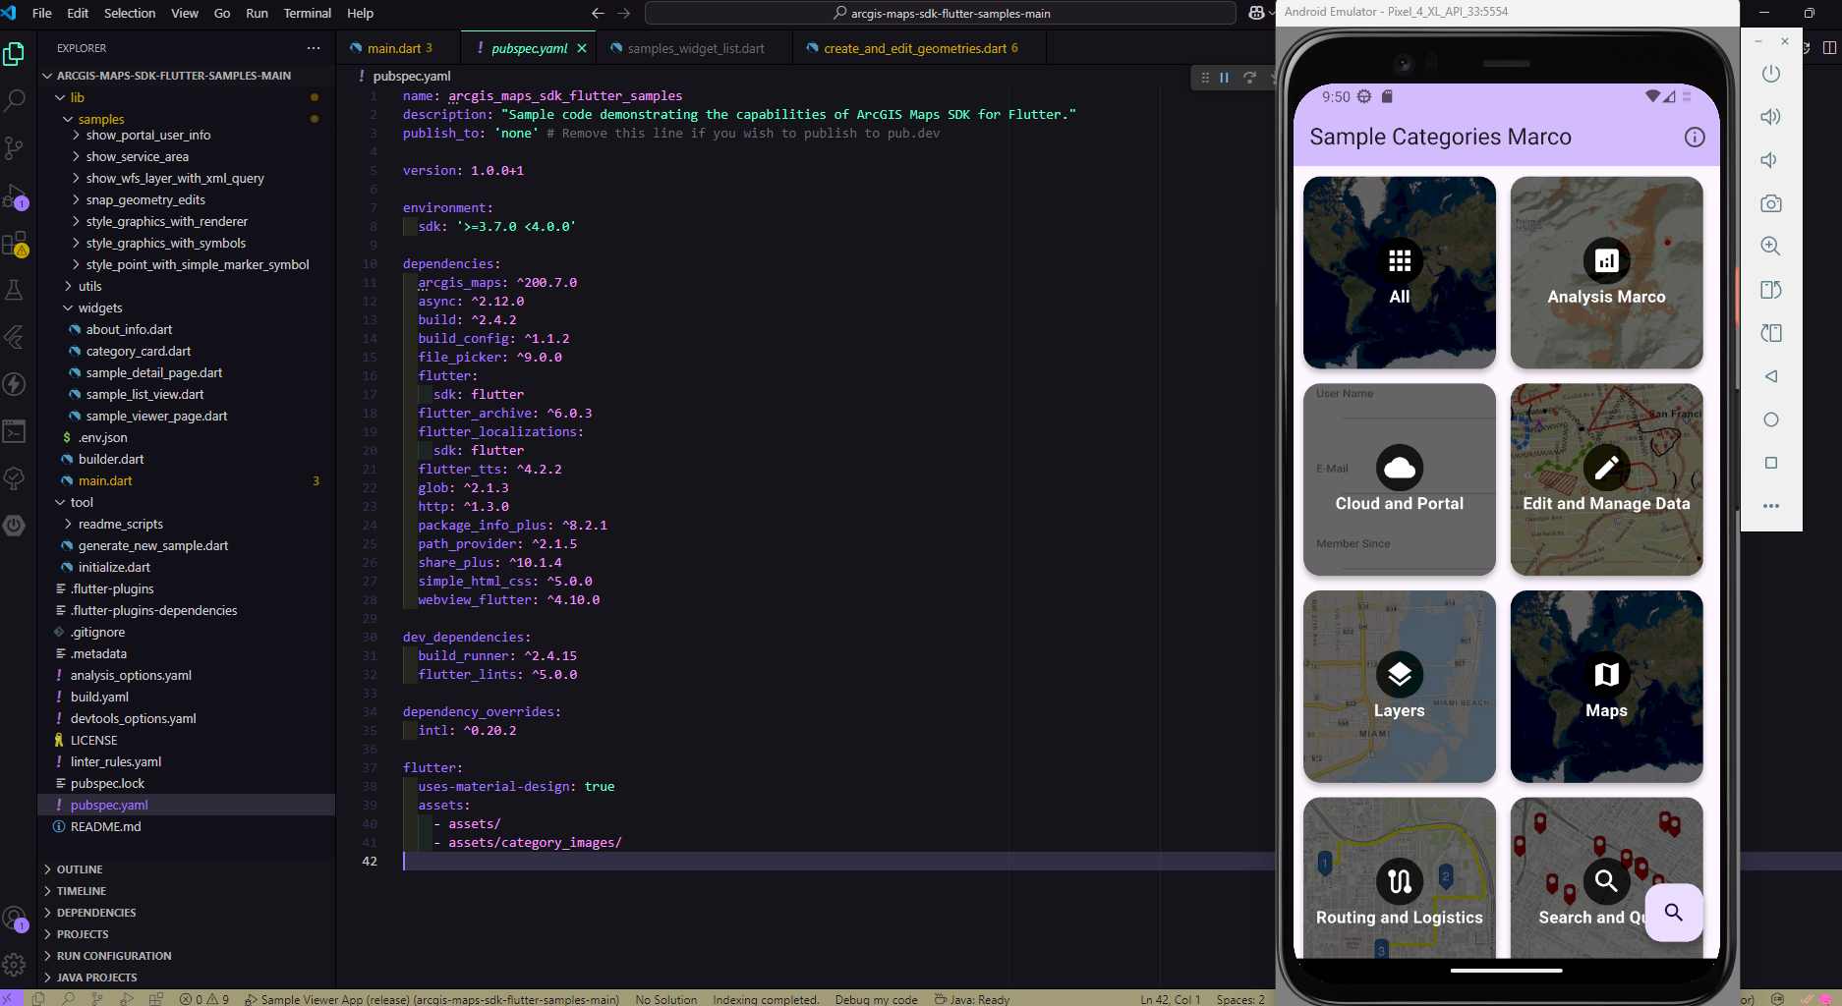Close the pubspec.yaml tab
This screenshot has width=1842, height=1006.
582,48
